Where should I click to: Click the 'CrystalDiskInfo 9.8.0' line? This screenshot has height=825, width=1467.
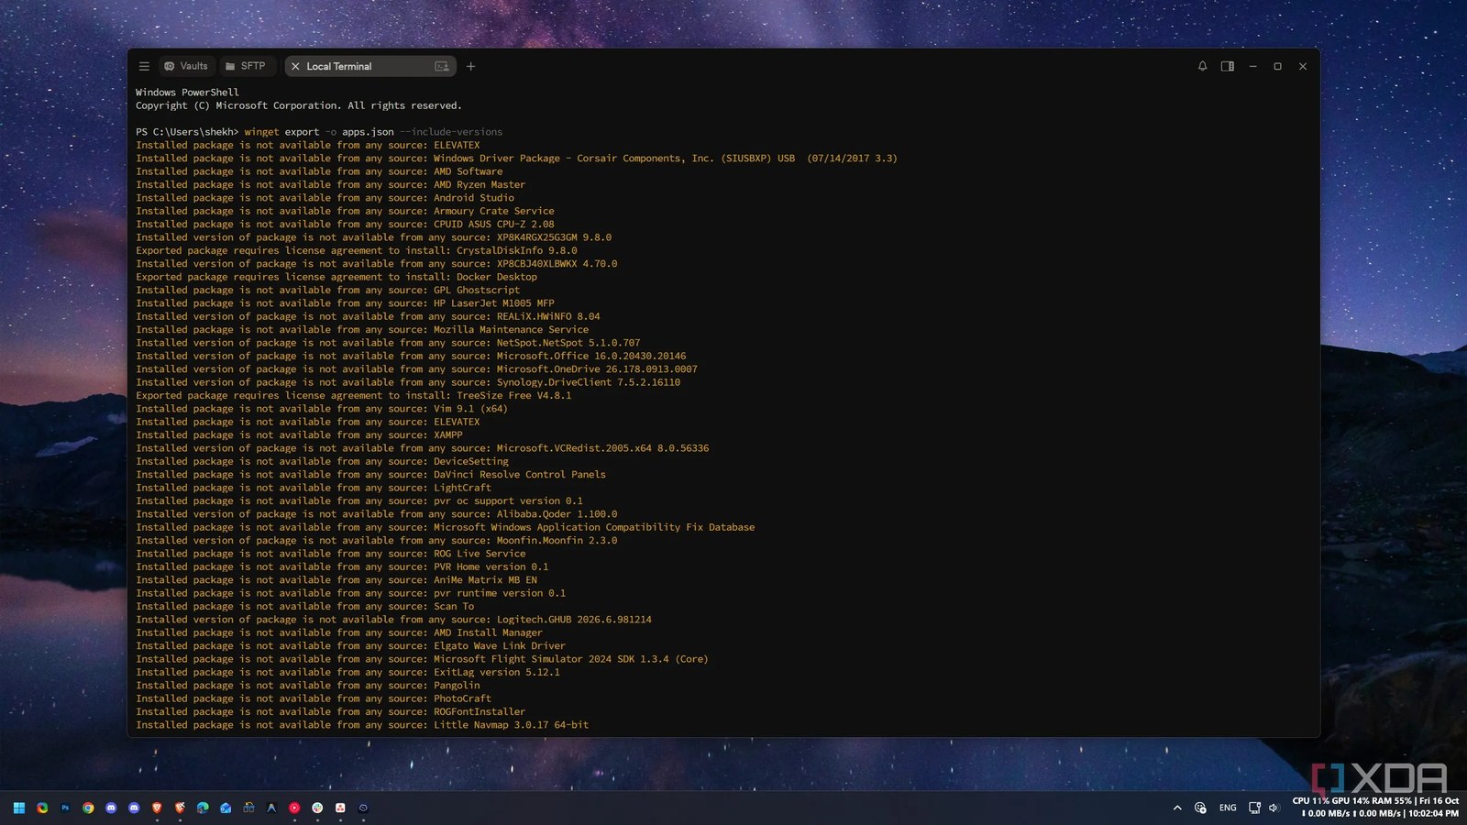357,250
